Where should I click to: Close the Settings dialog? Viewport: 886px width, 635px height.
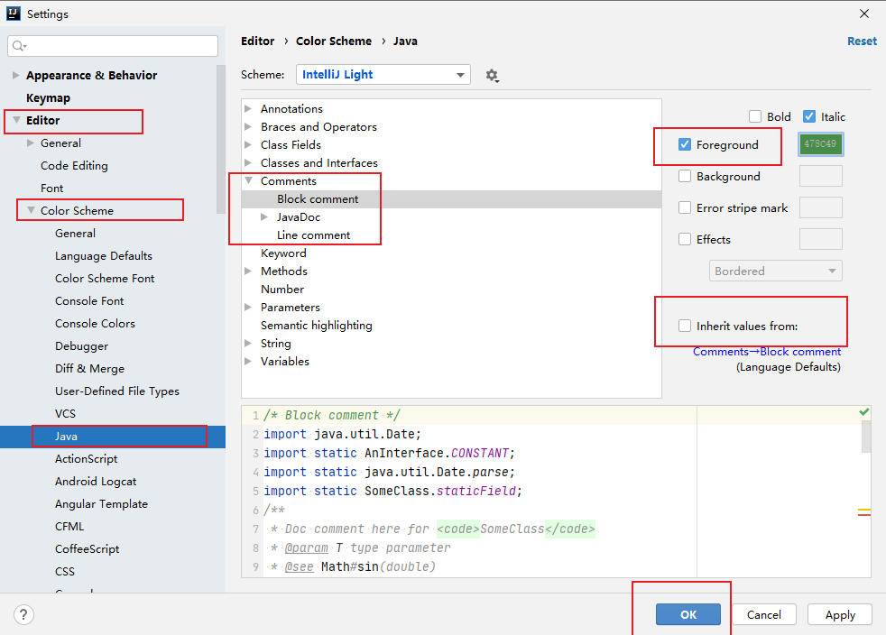pos(864,14)
